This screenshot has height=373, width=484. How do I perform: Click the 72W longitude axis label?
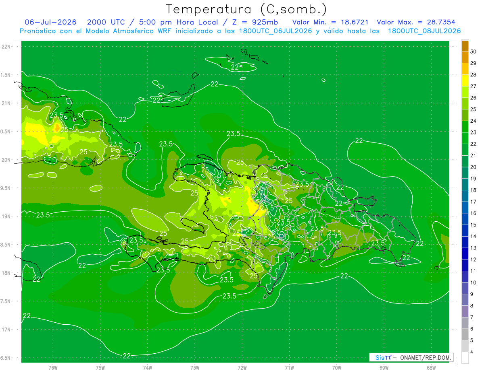[x=242, y=367]
